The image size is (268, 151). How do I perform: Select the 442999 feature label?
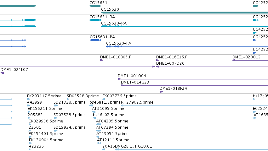tap(35, 102)
